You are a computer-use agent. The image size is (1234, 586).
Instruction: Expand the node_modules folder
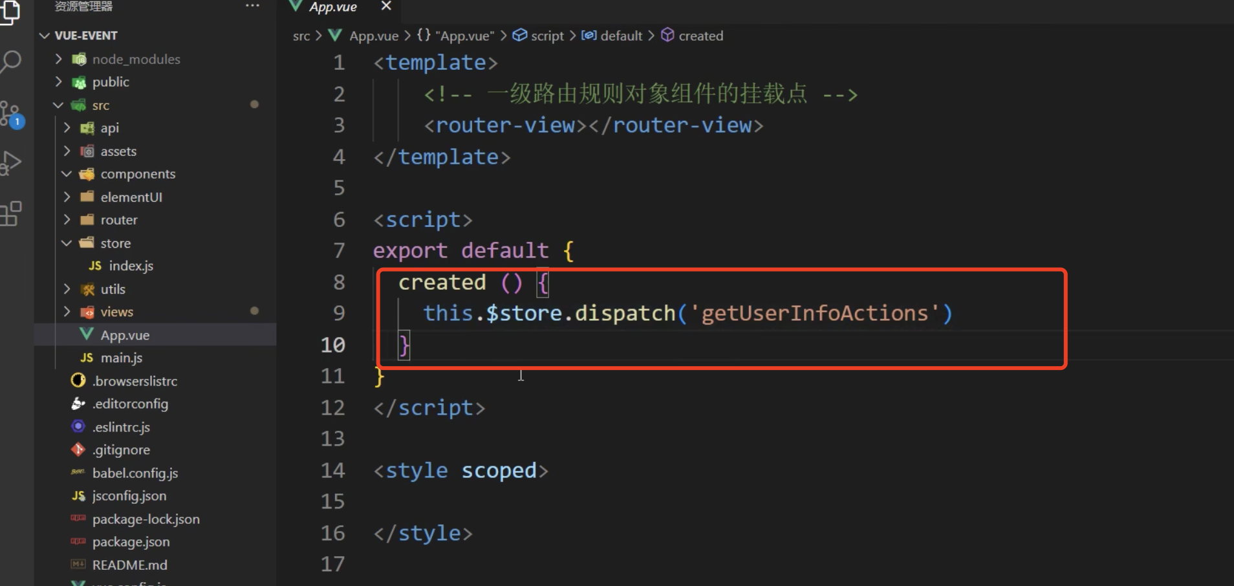pos(59,59)
